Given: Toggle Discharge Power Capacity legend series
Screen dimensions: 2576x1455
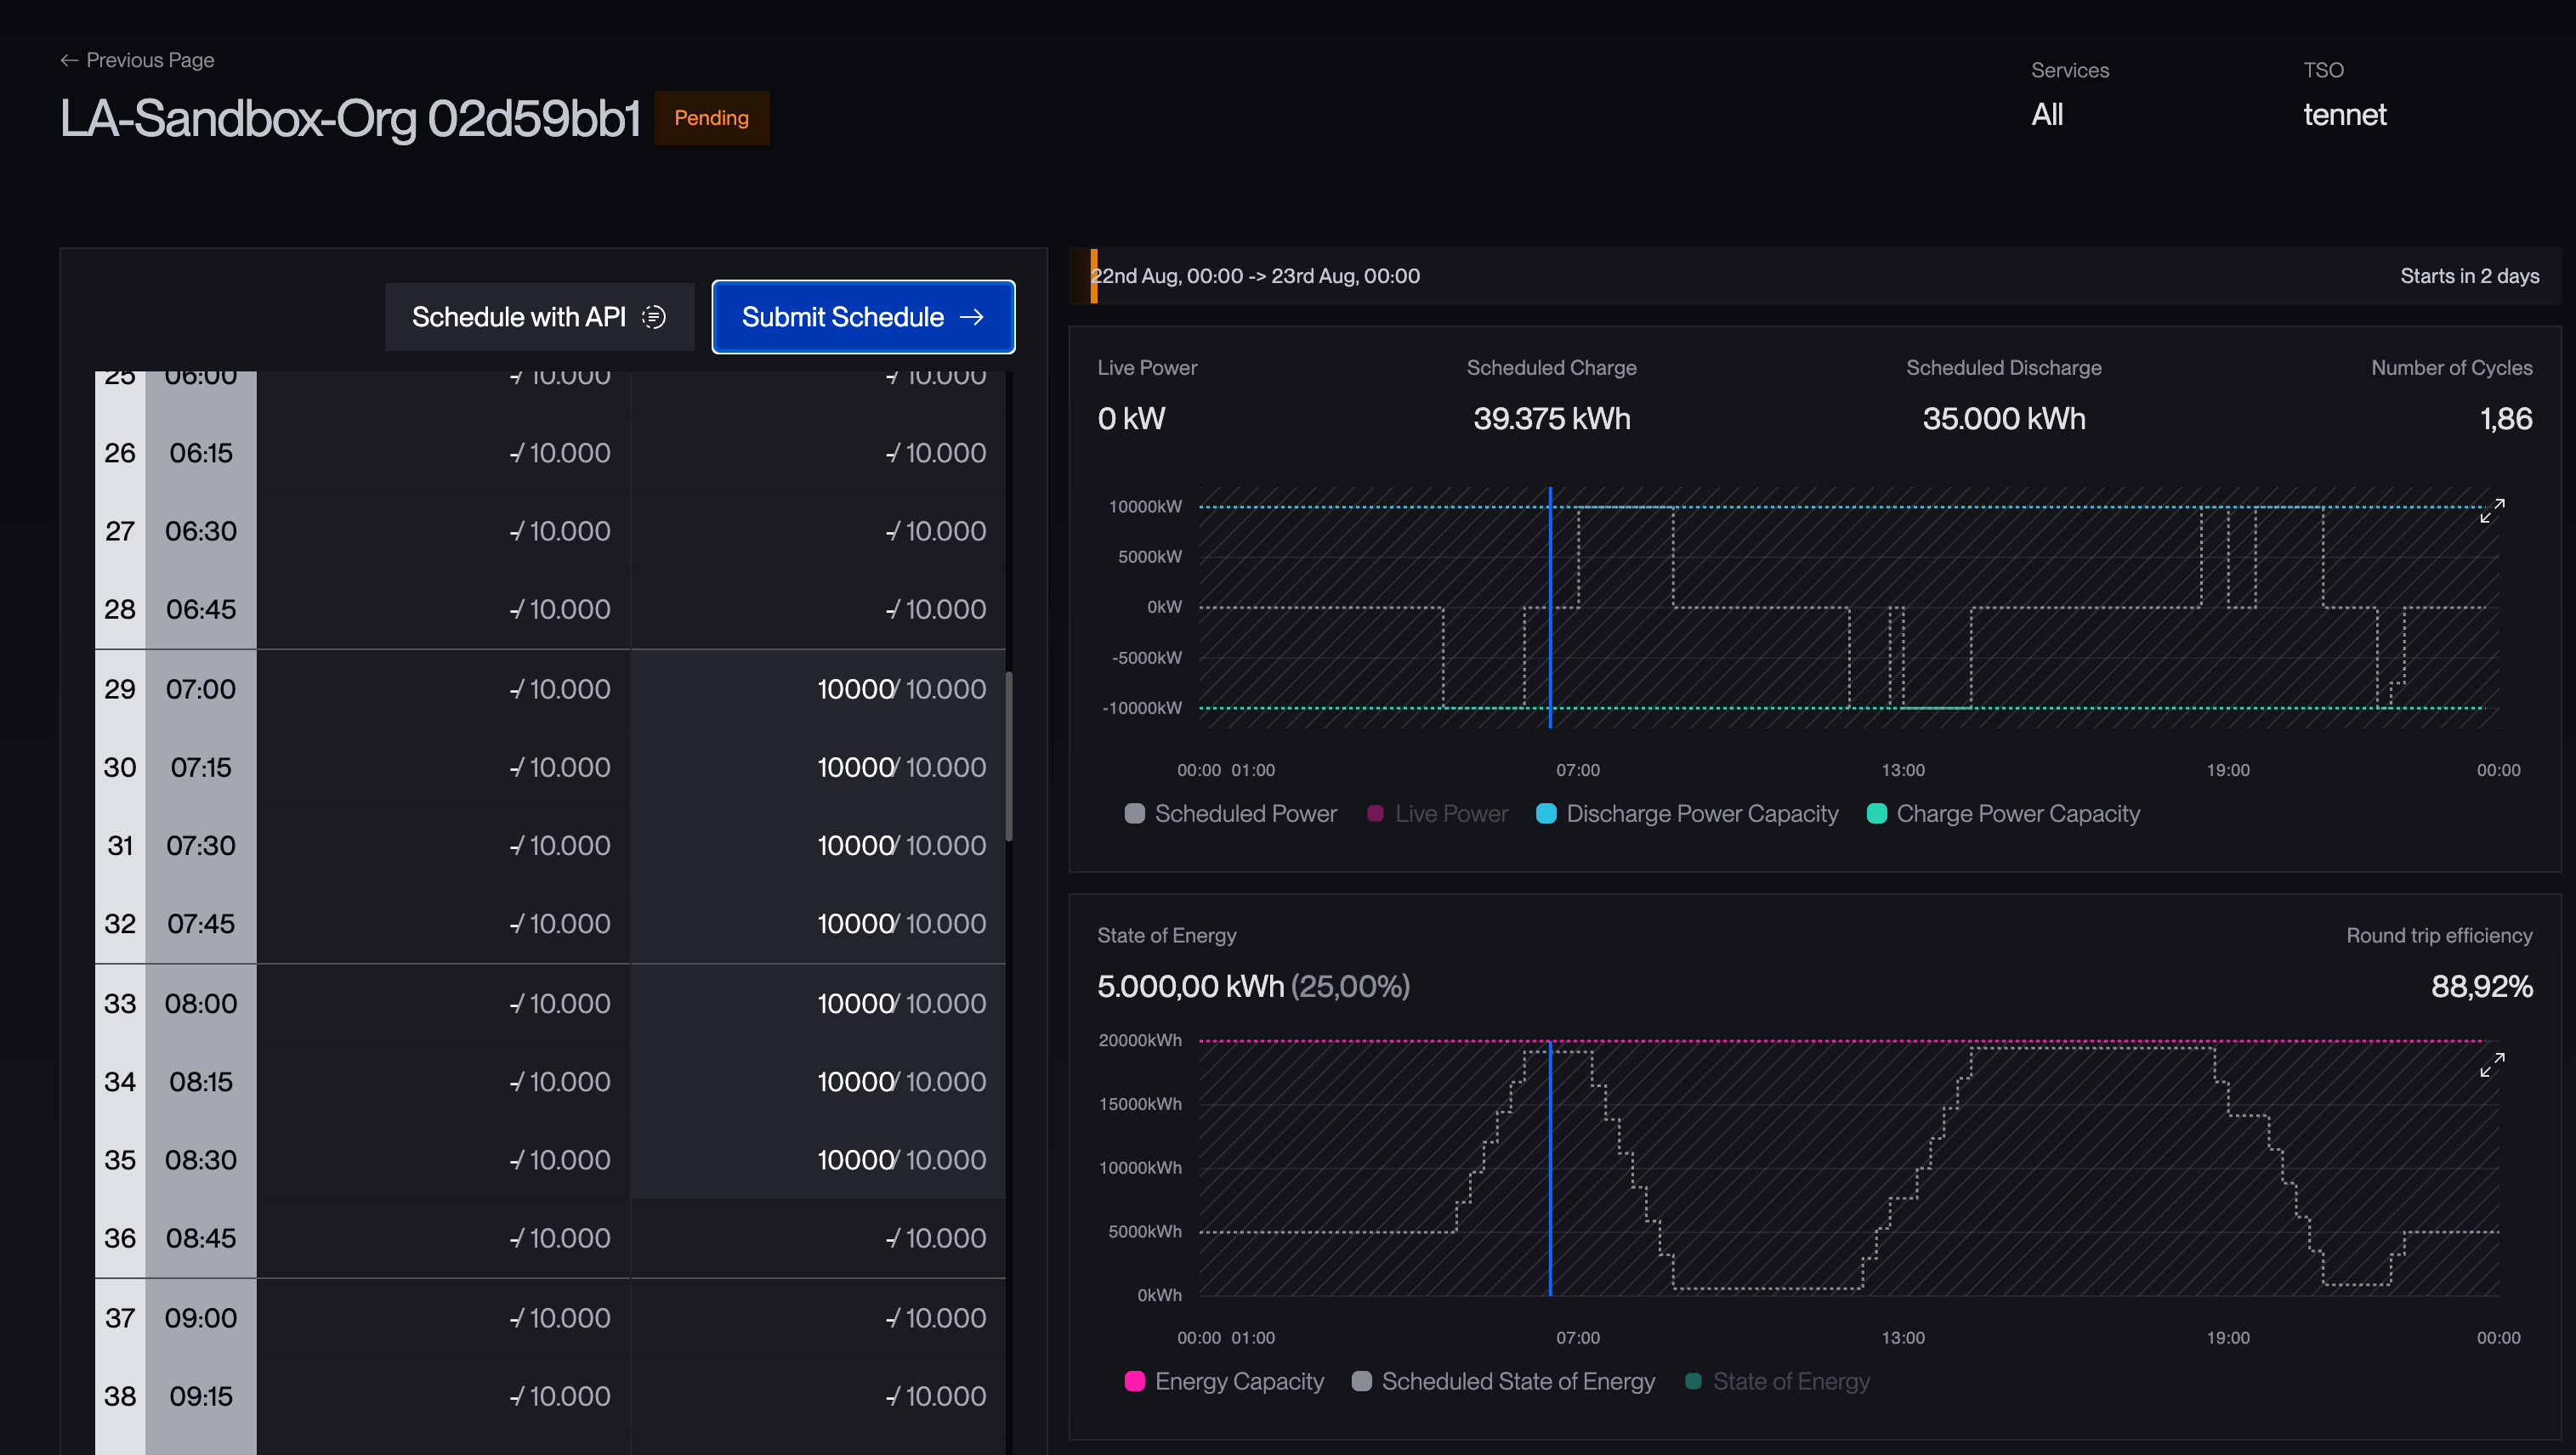Looking at the screenshot, I should 1687,814.
